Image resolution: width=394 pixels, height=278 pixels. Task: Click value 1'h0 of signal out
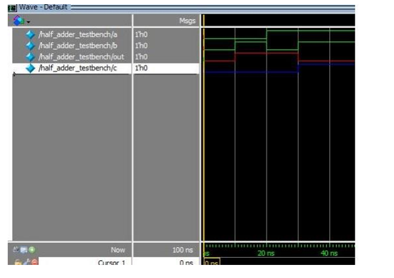141,57
